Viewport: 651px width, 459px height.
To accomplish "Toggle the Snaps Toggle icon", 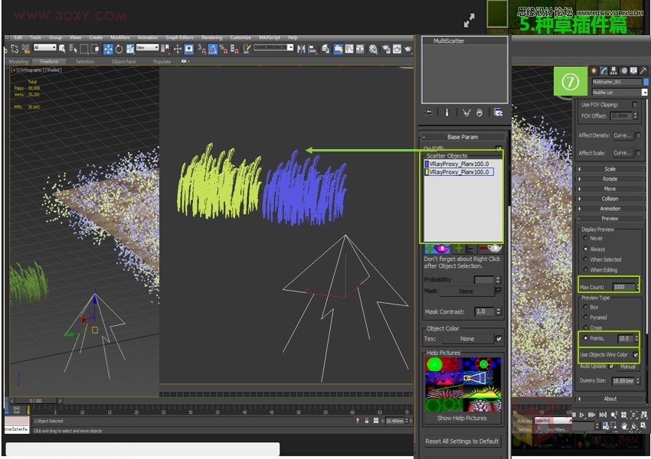I will [x=199, y=49].
